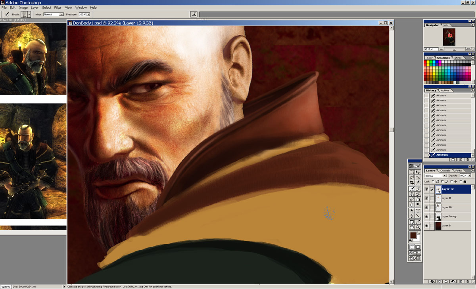Select the Type tool

pos(418,211)
